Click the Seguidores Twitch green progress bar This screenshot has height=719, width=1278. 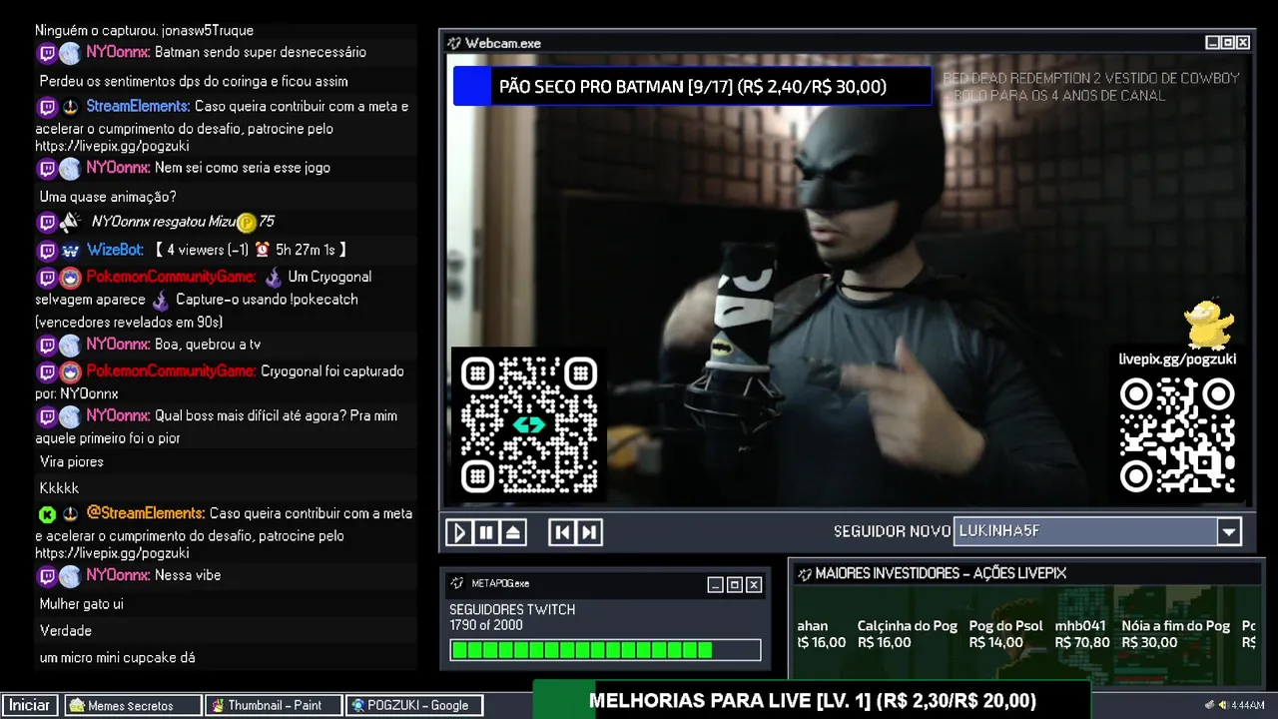pyautogui.click(x=605, y=650)
